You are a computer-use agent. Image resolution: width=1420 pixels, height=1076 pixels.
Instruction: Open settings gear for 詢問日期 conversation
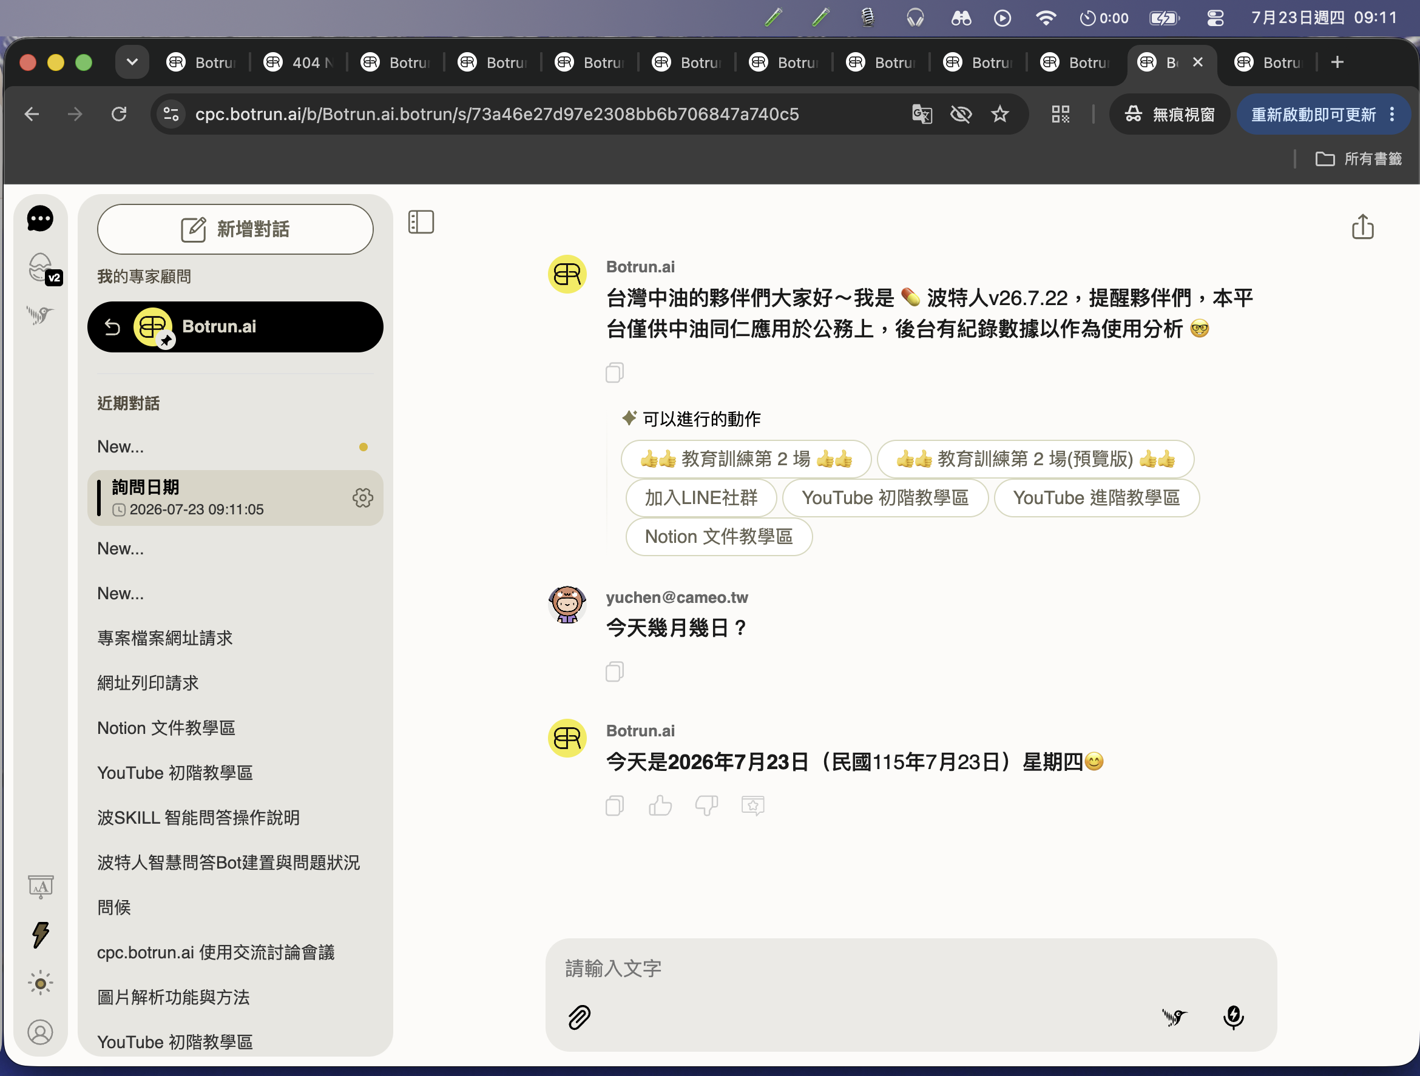pos(363,498)
